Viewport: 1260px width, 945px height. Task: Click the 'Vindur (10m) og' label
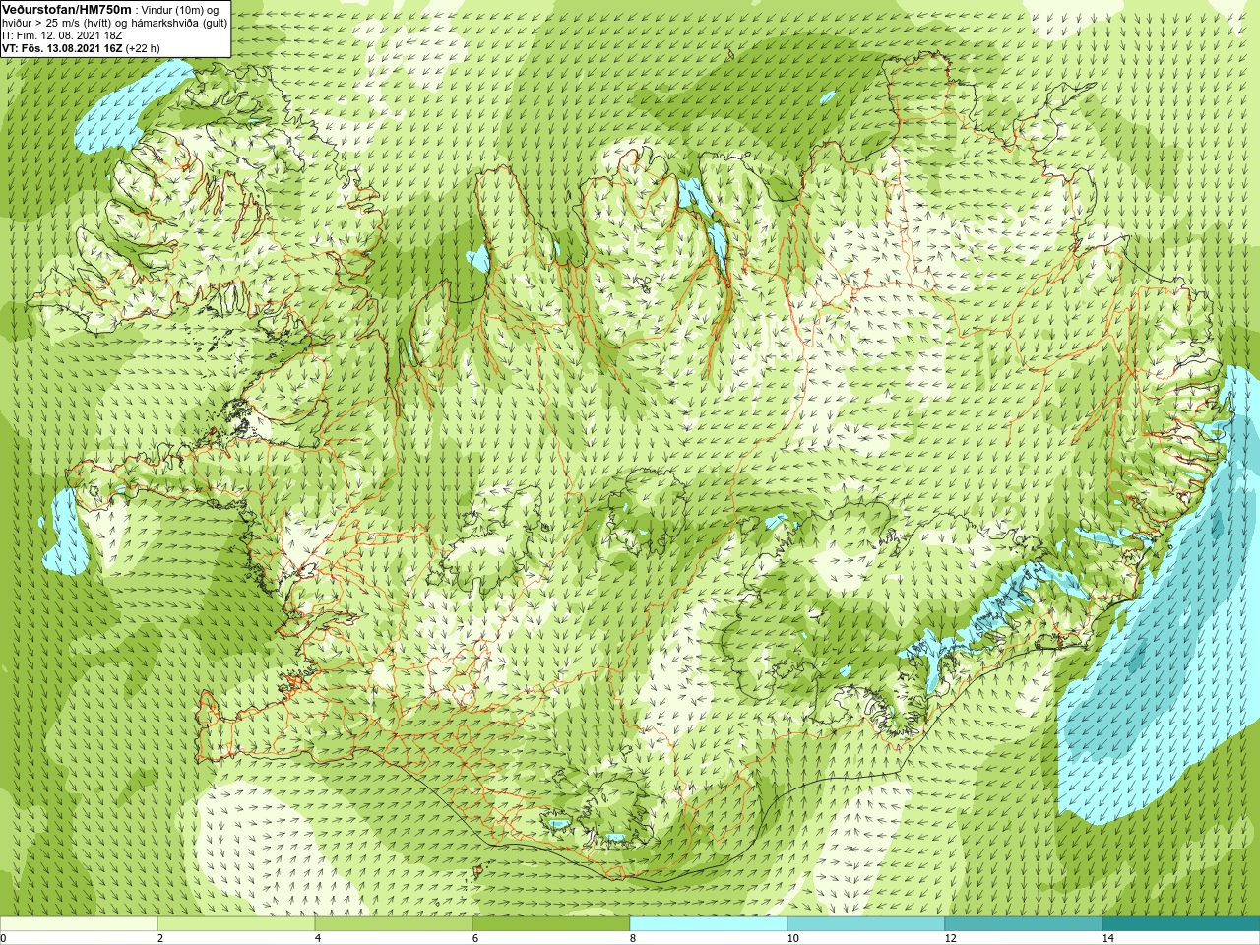[x=182, y=10]
